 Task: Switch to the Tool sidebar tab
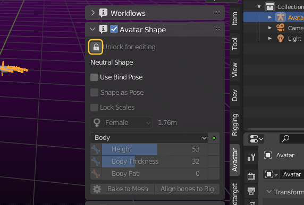click(234, 44)
